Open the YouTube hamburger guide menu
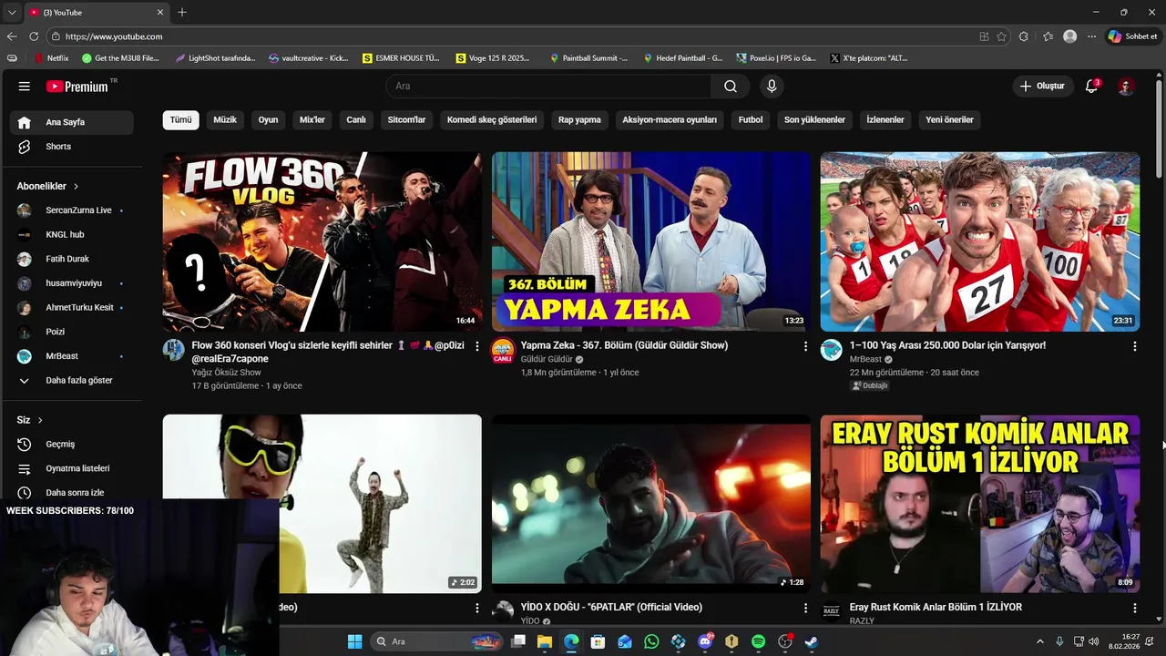Screen dimensions: 1166x656 coord(24,87)
